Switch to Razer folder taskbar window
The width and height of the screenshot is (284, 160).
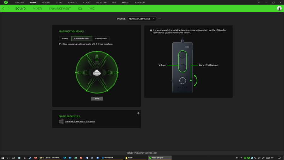[135, 158]
